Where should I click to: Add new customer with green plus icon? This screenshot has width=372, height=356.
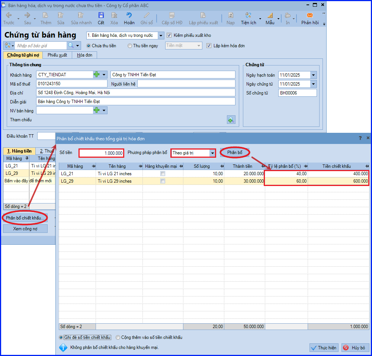pyautogui.click(x=97, y=74)
